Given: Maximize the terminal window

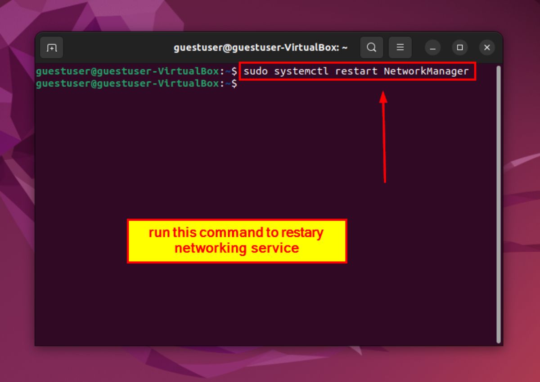Looking at the screenshot, I should pyautogui.click(x=460, y=48).
